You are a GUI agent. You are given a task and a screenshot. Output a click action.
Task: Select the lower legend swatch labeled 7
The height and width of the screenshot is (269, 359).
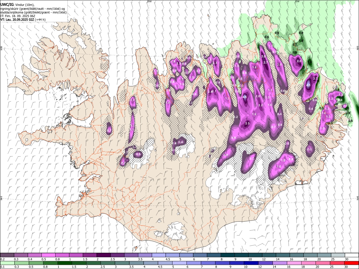[208, 263]
